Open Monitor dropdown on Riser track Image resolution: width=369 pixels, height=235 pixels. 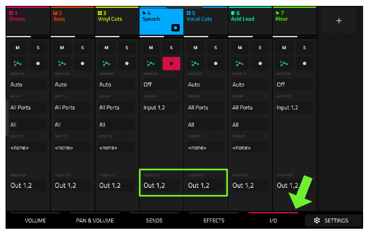[295, 84]
